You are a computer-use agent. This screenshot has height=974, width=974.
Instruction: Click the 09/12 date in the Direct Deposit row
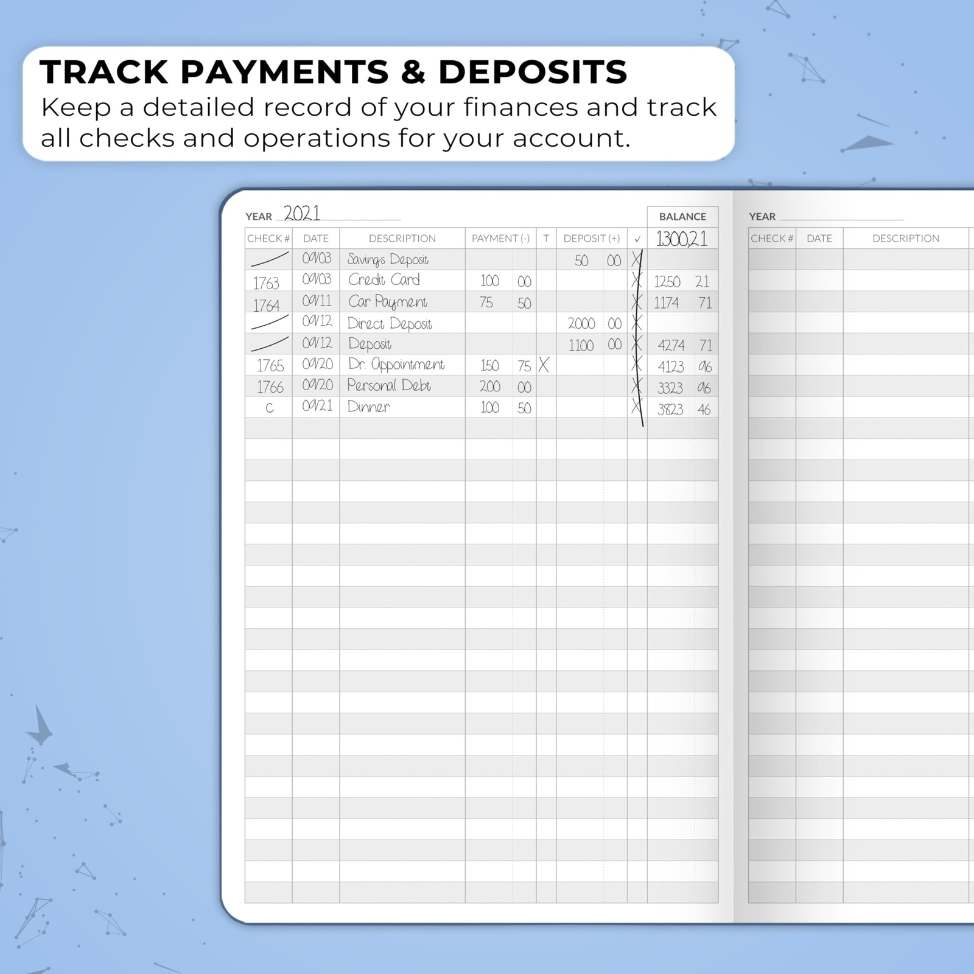(317, 321)
